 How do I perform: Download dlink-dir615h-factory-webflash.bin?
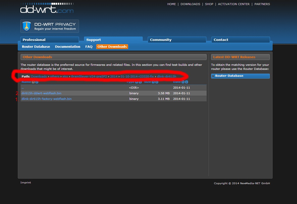tap(47, 99)
